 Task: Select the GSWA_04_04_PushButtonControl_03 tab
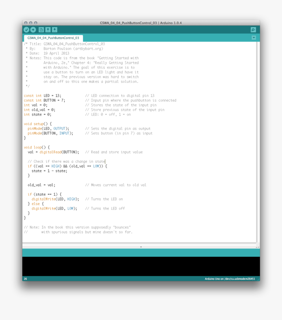tap(53, 38)
